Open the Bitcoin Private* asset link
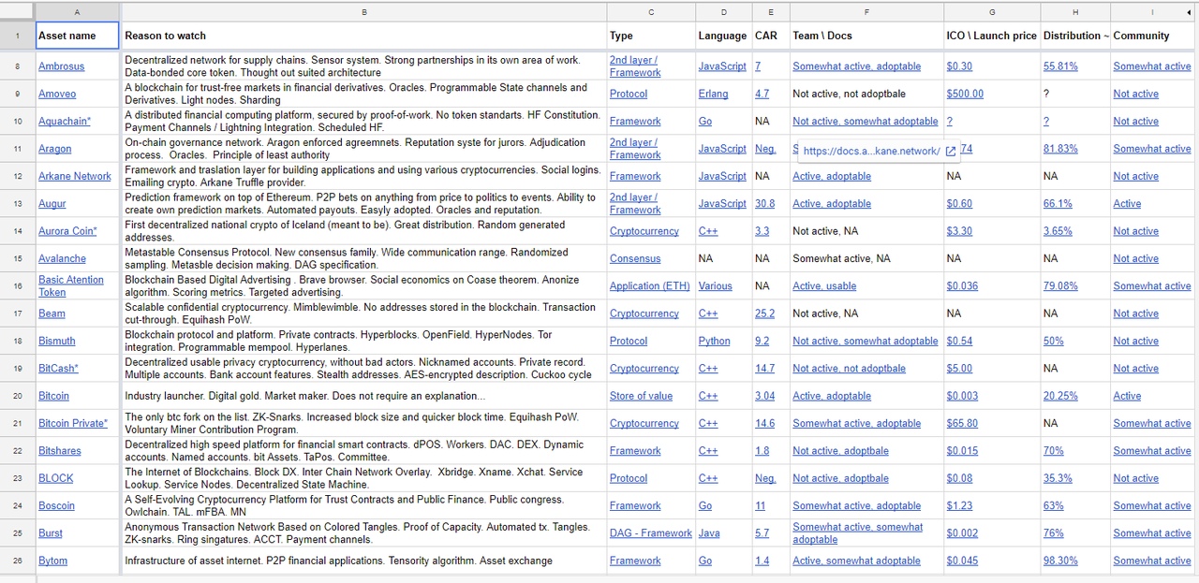This screenshot has width=1199, height=583. coord(73,423)
